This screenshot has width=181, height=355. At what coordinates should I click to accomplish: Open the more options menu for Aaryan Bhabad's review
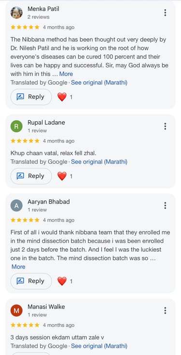[x=165, y=206]
